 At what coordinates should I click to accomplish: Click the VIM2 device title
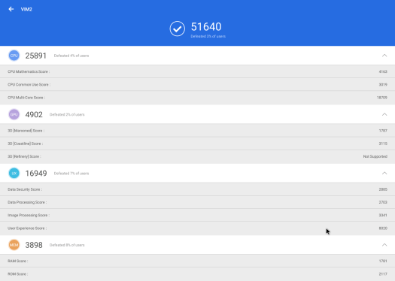(26, 9)
